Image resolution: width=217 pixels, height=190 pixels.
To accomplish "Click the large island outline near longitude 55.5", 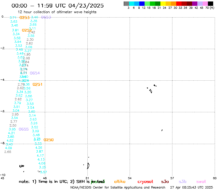I will [x=151, y=91].
